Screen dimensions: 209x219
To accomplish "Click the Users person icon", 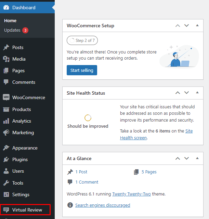I will tap(6, 171).
